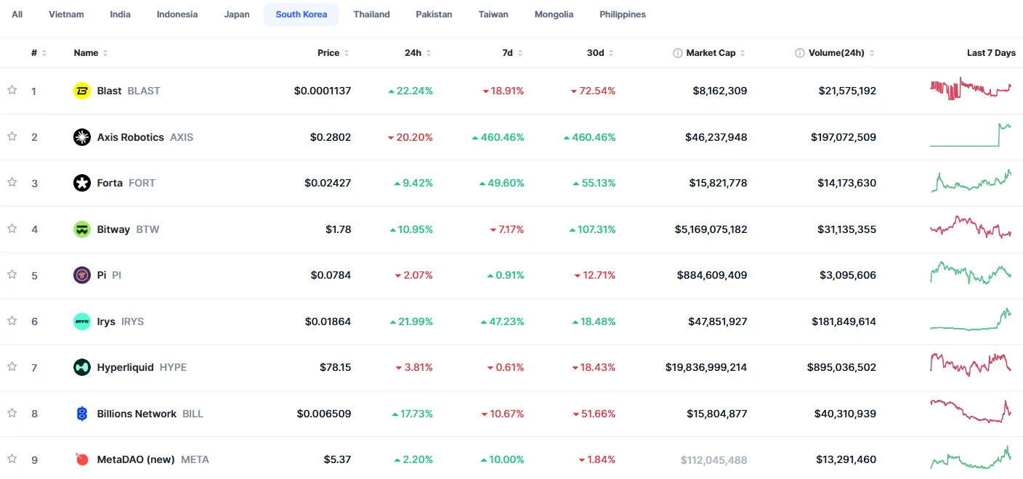Click the Axis Robotics logo icon
This screenshot has height=479, width=1023.
82,137
